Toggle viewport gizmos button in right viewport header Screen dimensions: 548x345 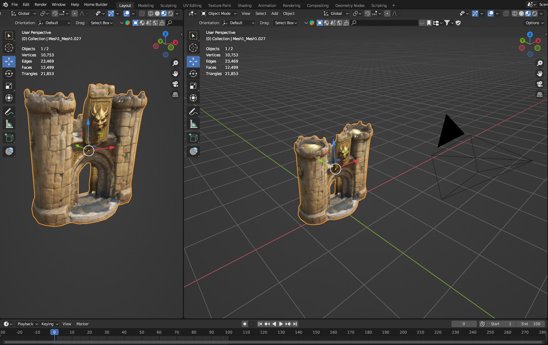(x=475, y=13)
